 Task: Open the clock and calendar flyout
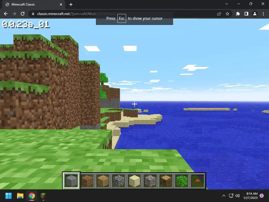coord(250,196)
